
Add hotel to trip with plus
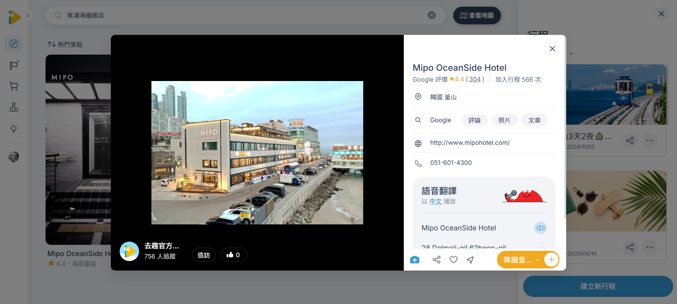click(551, 260)
